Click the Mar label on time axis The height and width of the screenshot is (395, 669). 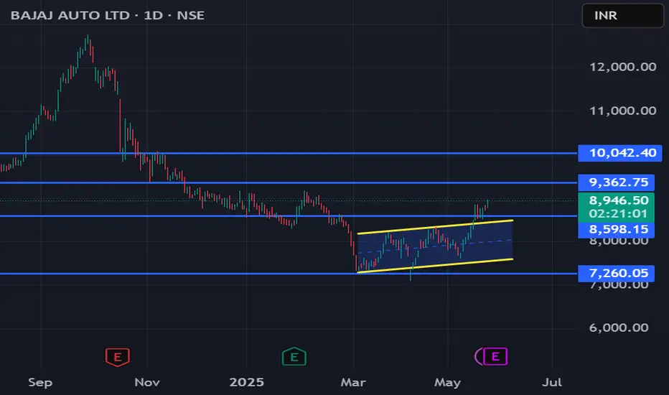coord(353,382)
